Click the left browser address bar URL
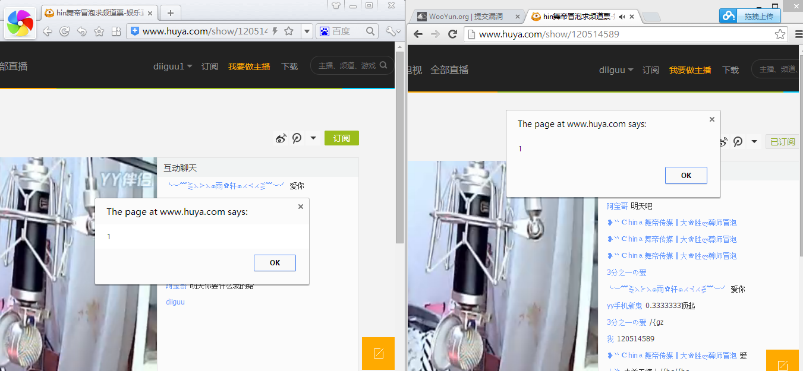 [x=205, y=31]
